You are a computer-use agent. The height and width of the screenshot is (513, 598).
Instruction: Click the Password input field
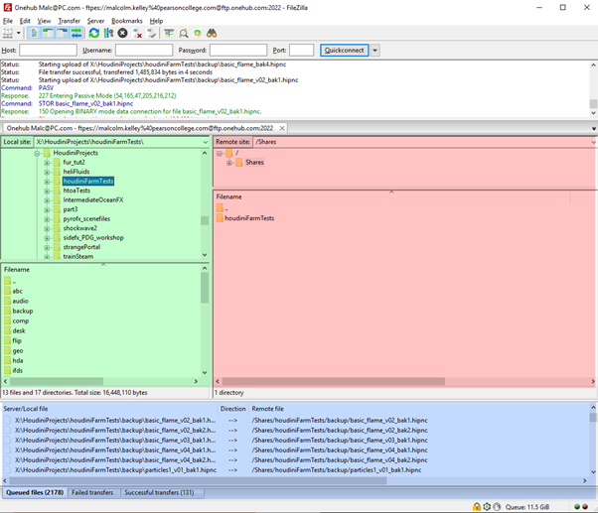point(238,51)
